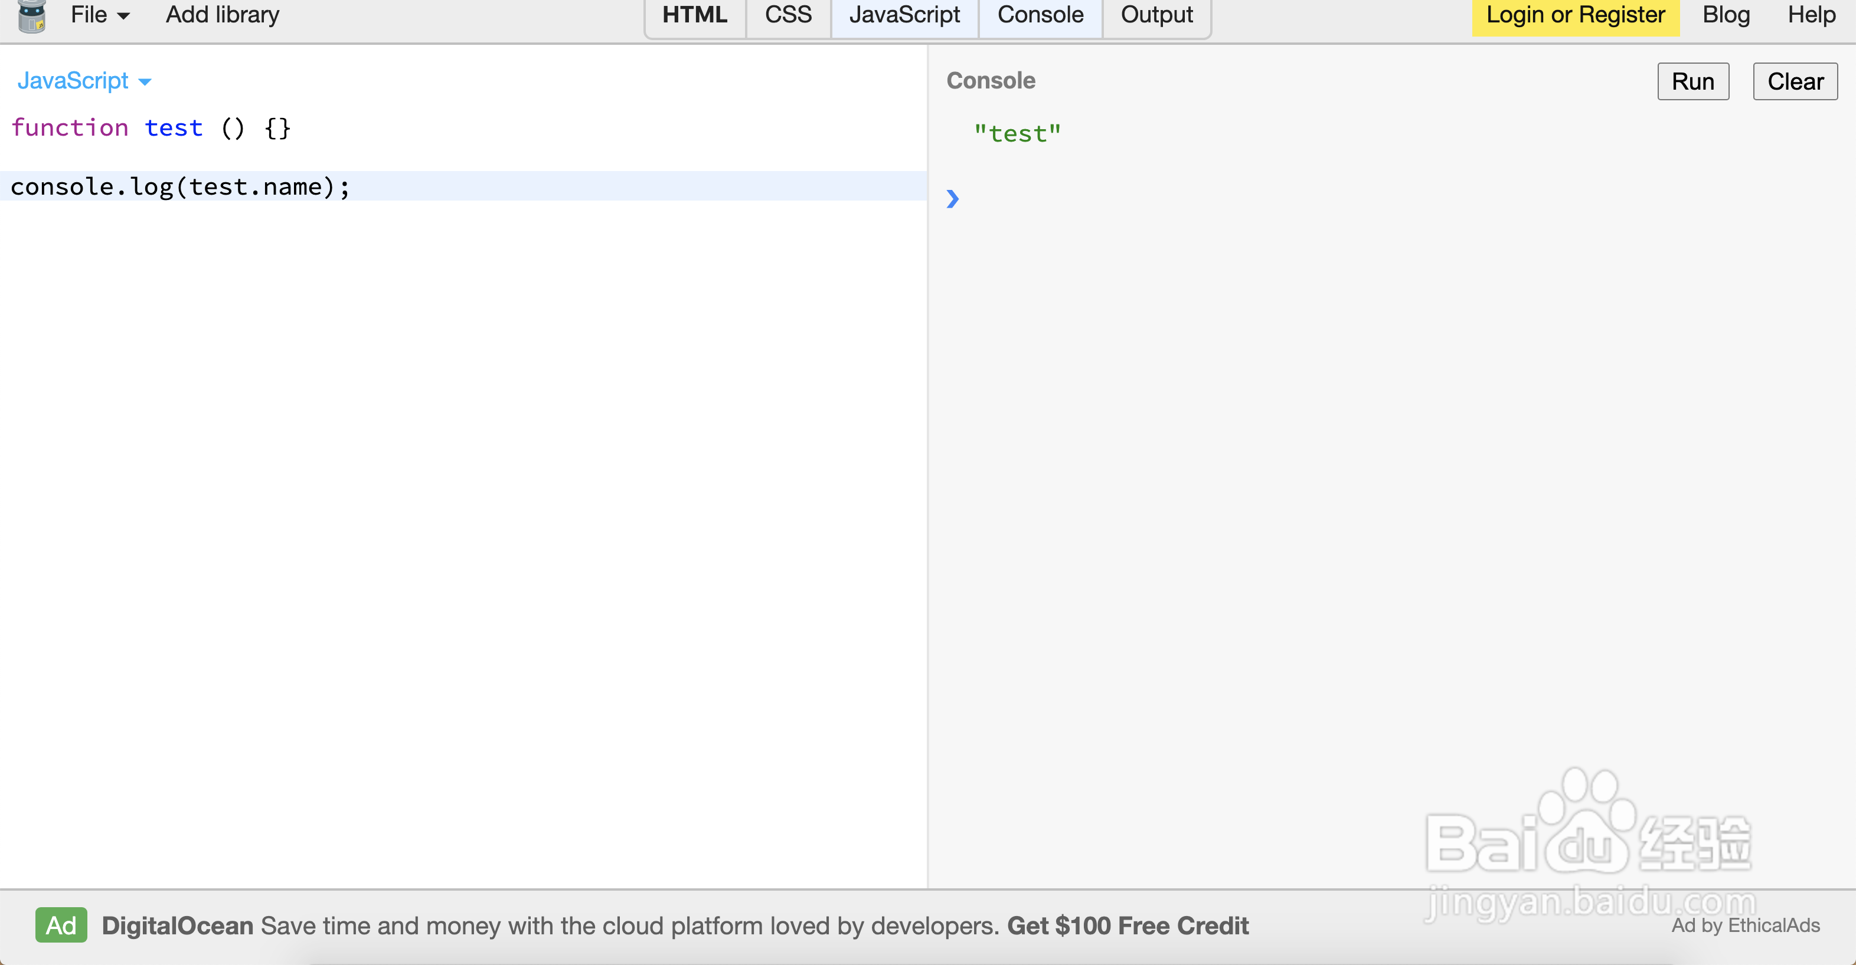
Task: Clear the console output
Action: pos(1795,81)
